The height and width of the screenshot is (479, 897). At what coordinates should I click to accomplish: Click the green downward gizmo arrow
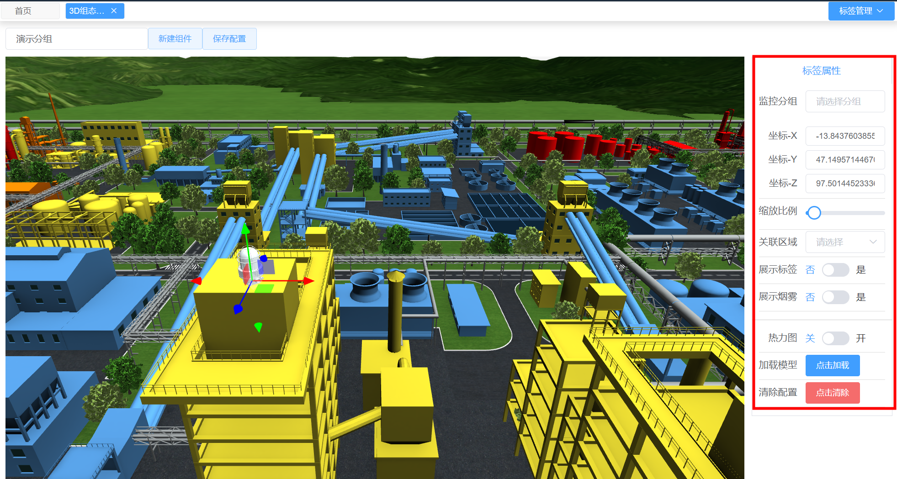258,326
